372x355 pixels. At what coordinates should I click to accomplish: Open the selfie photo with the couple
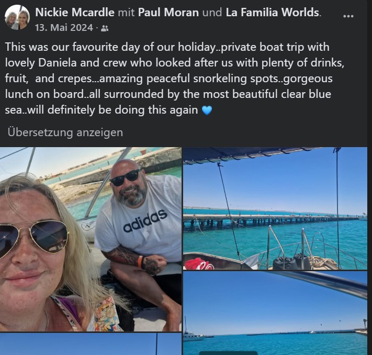[91, 239]
